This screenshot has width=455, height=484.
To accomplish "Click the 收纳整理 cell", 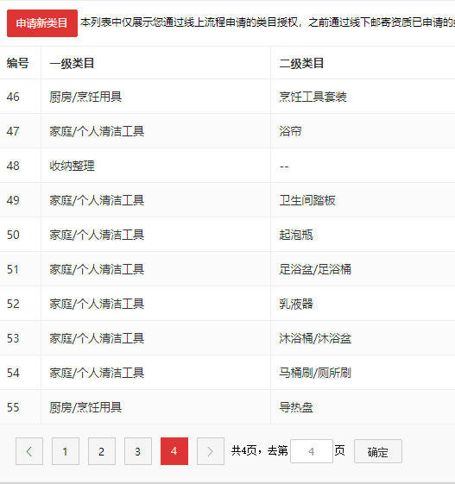I will (72, 166).
